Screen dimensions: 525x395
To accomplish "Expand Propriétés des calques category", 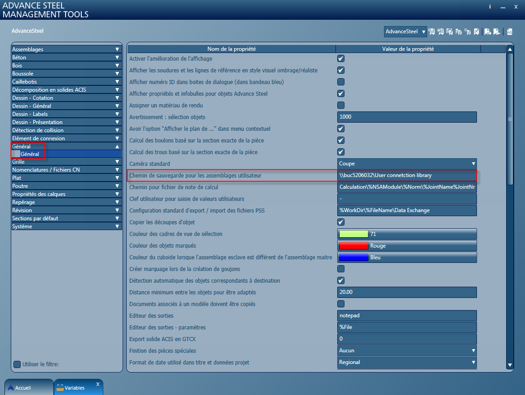I will click(x=66, y=194).
